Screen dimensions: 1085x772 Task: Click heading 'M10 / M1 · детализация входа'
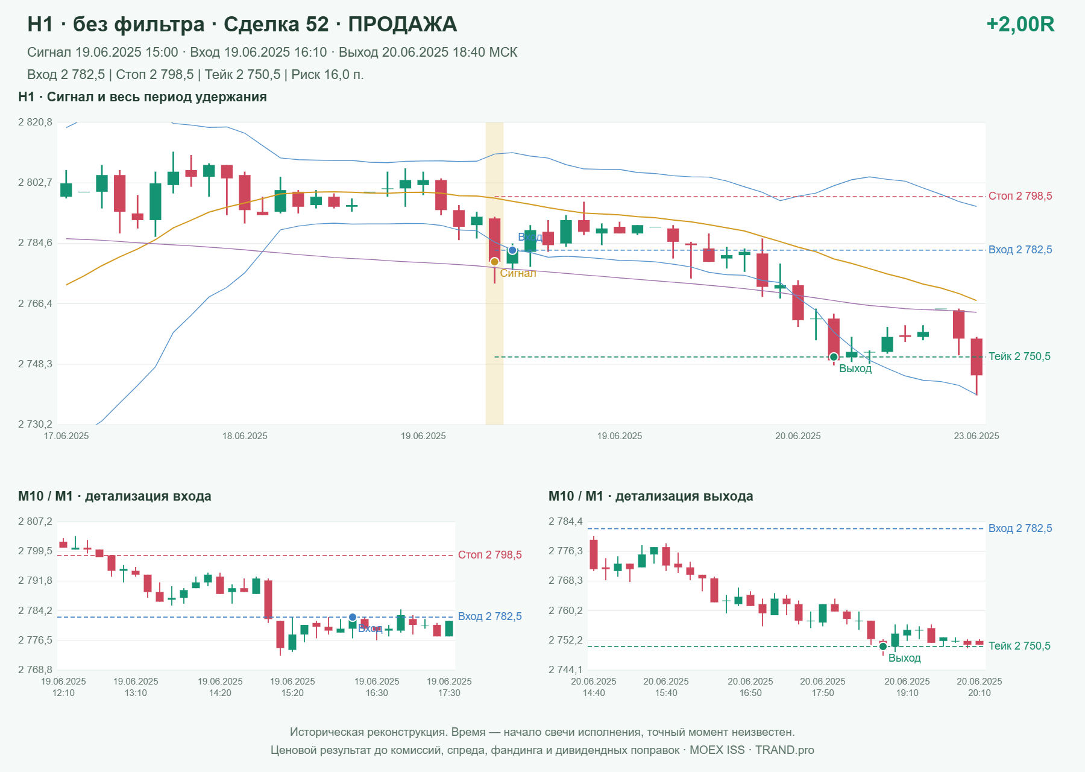coord(115,496)
